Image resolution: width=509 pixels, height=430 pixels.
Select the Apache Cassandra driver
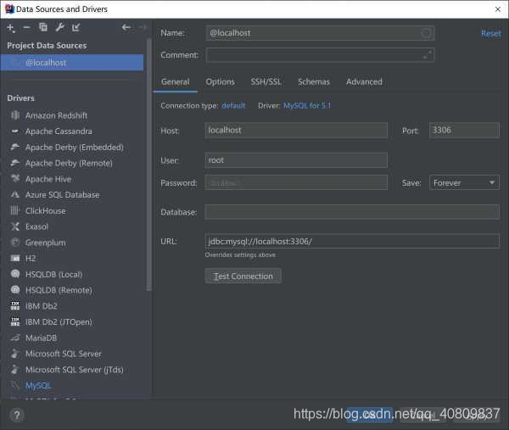[59, 131]
